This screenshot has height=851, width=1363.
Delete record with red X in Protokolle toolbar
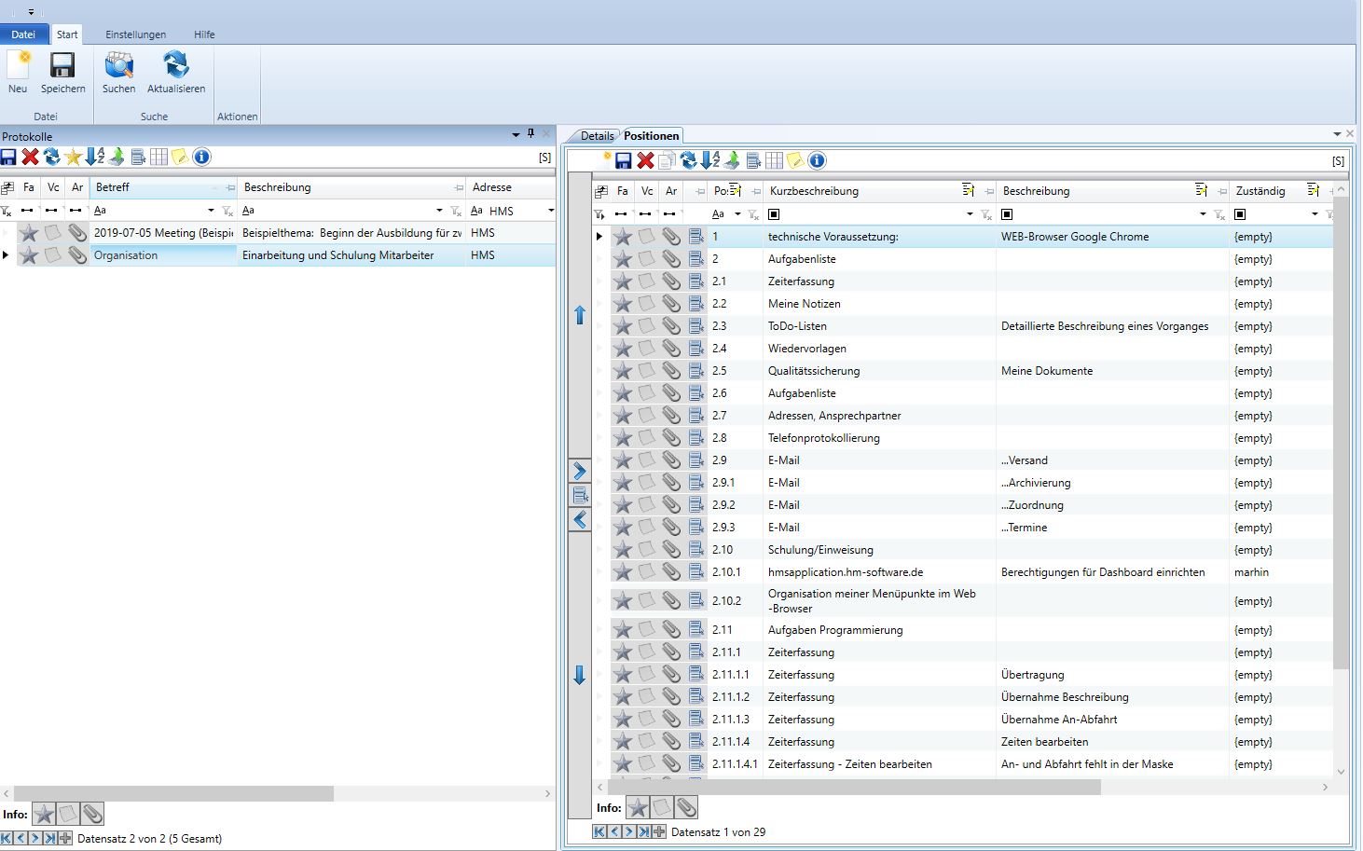tap(30, 157)
